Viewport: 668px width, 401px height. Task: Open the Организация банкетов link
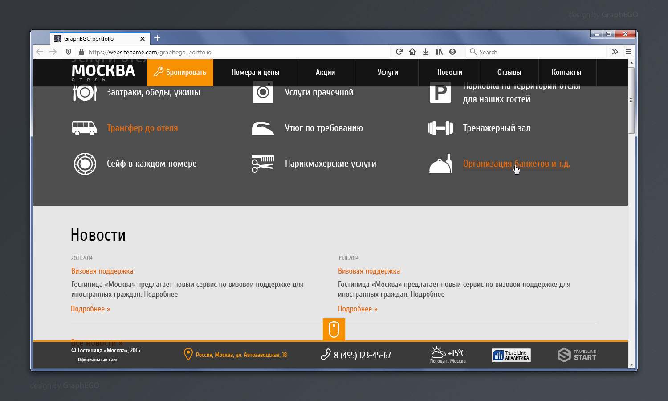coord(516,164)
